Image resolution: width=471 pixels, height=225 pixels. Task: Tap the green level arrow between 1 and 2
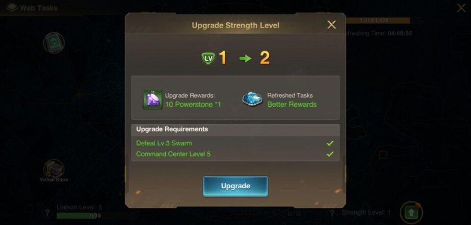tap(245, 58)
